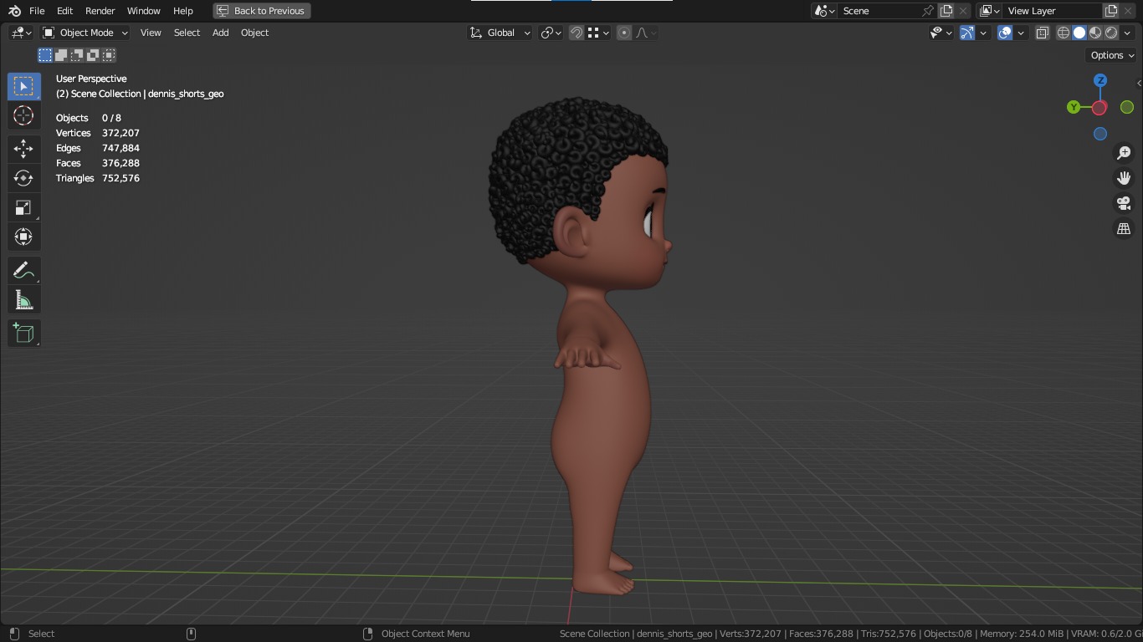
Task: Open the Options dropdown
Action: (1112, 55)
